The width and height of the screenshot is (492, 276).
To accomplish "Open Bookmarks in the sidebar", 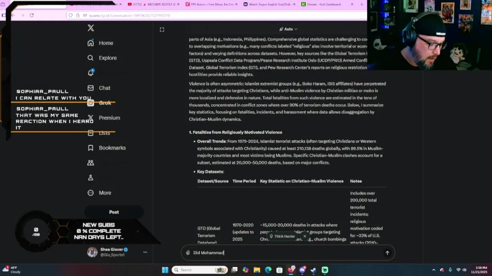I will point(107,148).
